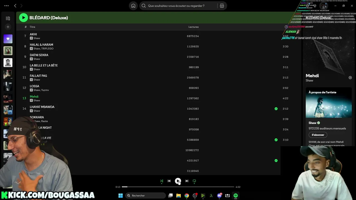
Task: Open Google Chrome from the taskbar
Action: [187, 196]
